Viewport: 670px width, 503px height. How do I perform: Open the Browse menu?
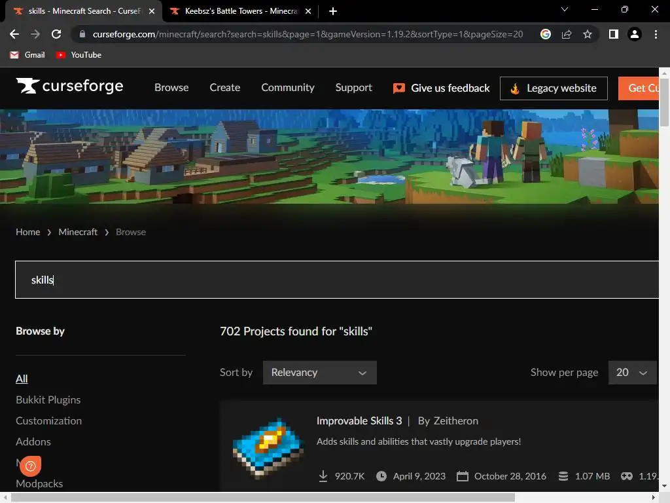pyautogui.click(x=171, y=88)
